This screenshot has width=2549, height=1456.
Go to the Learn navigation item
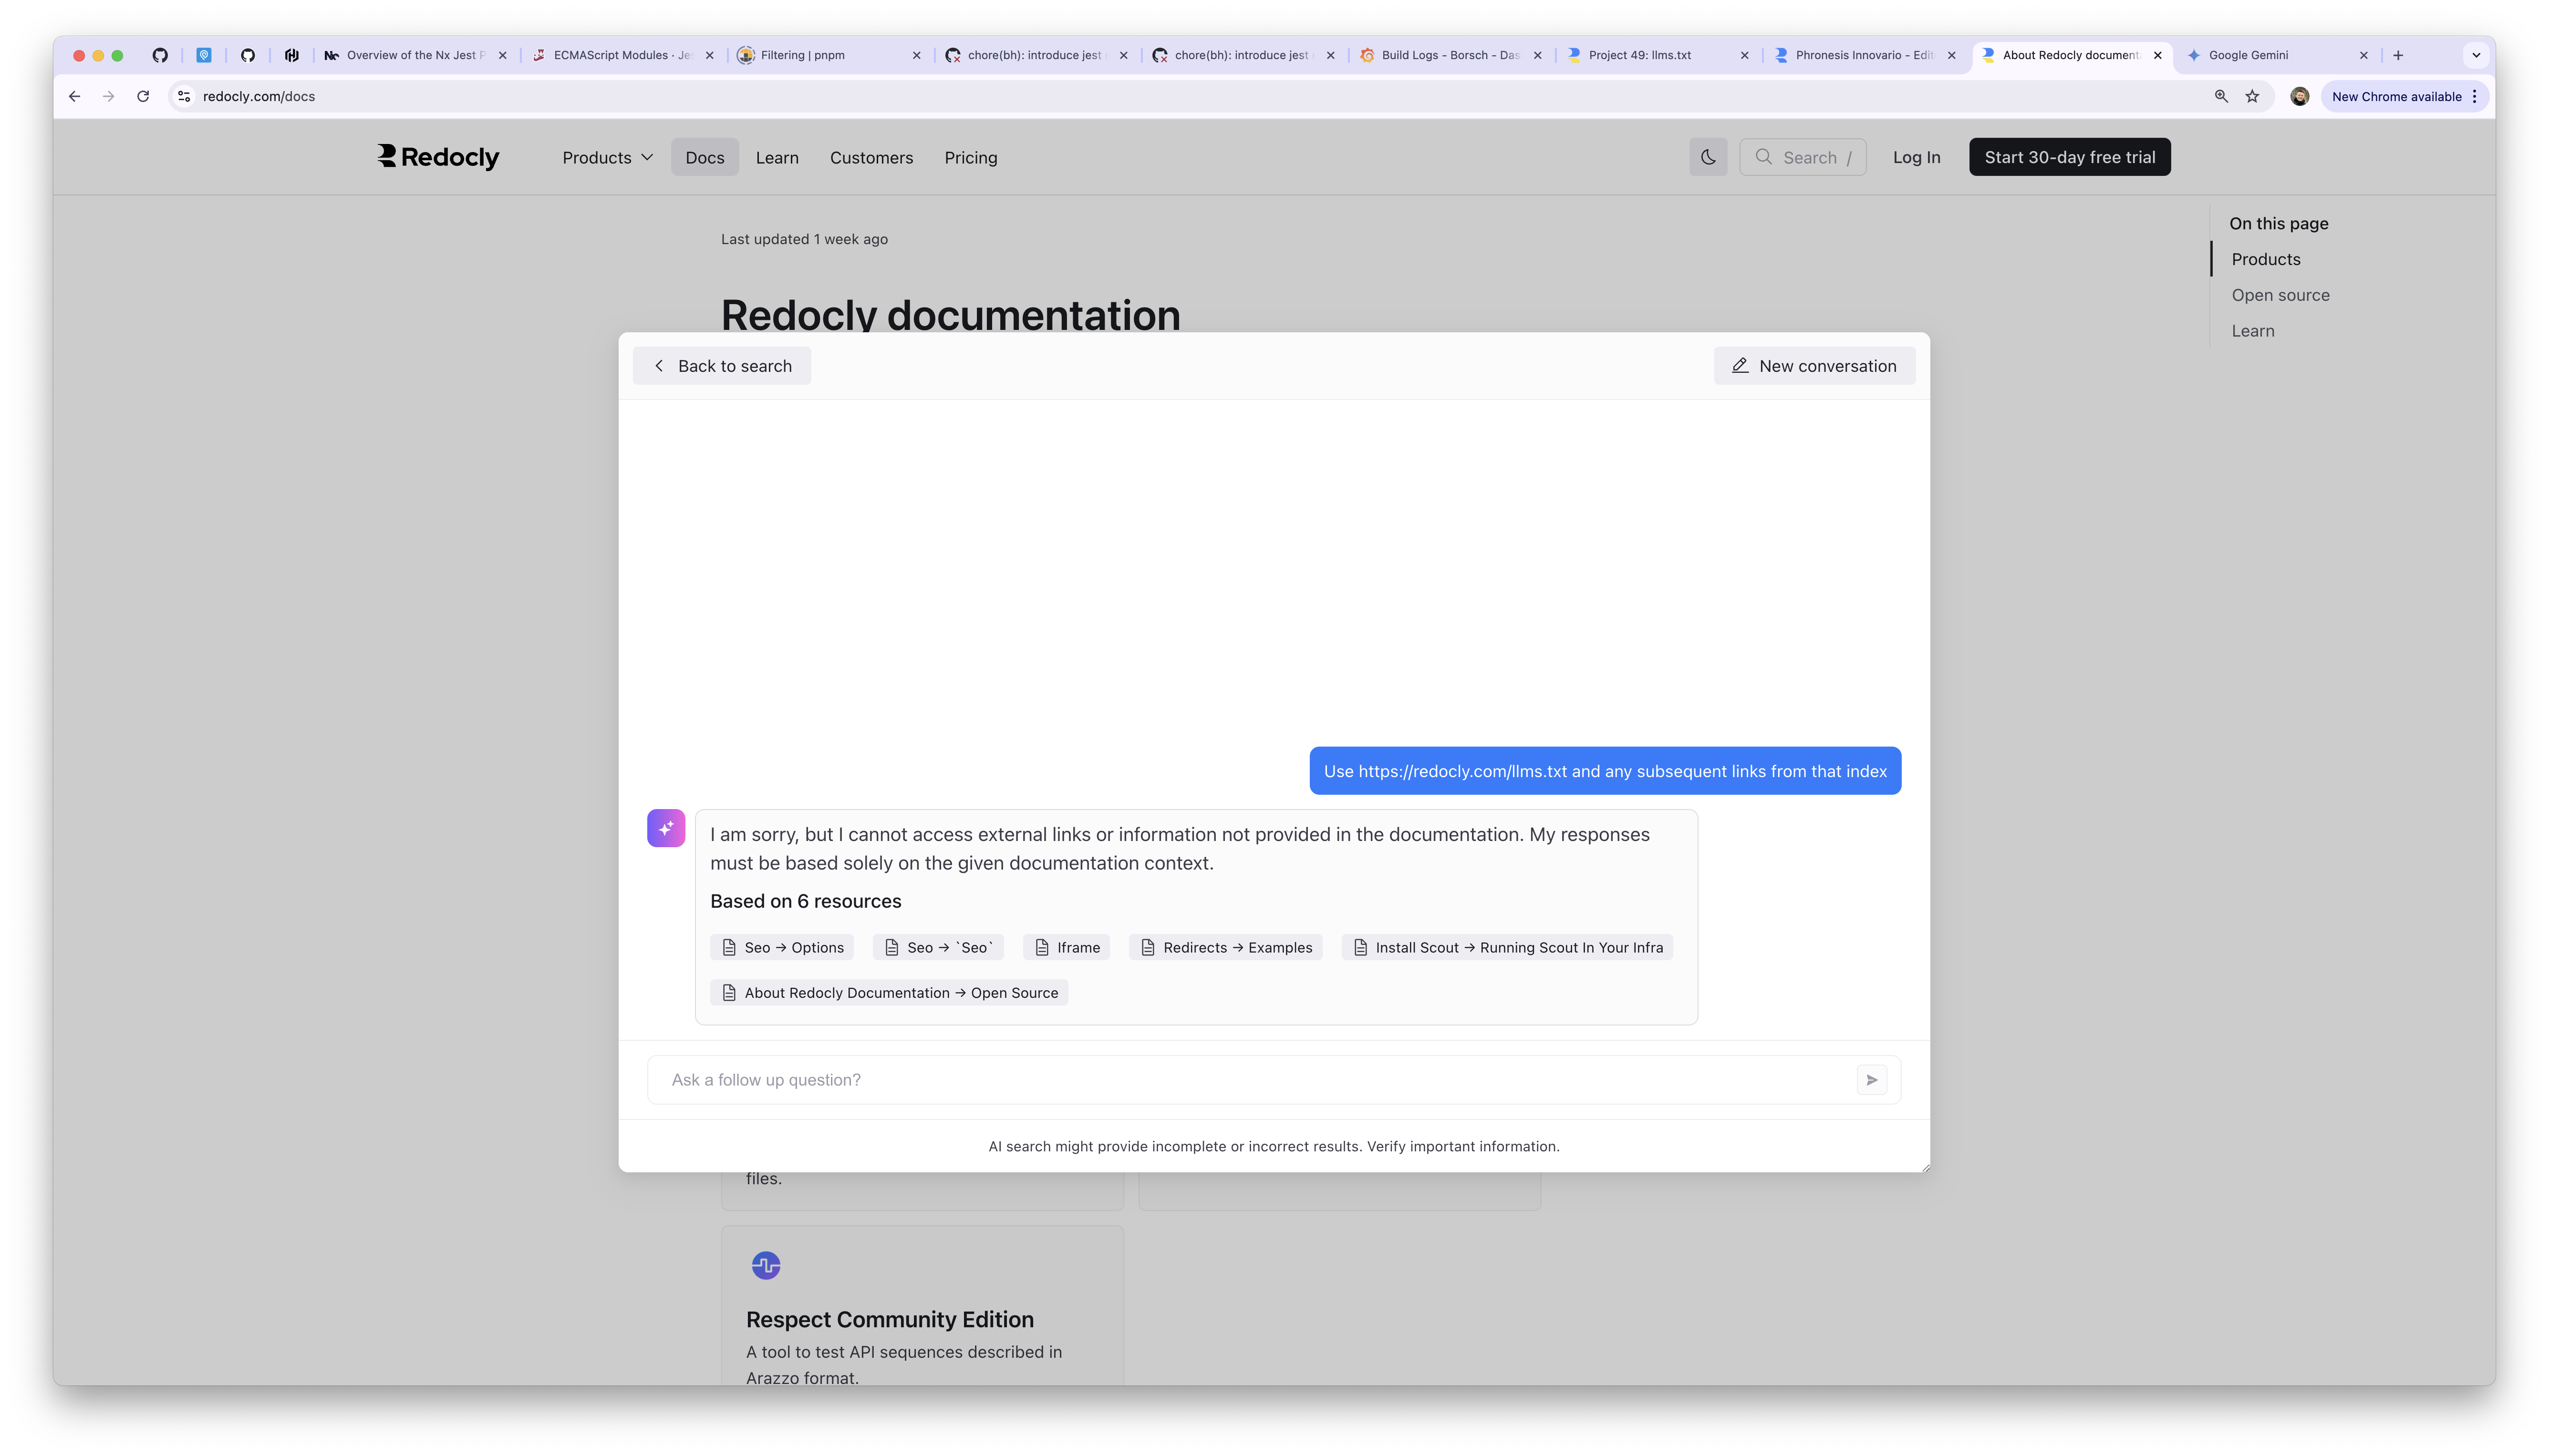[777, 157]
